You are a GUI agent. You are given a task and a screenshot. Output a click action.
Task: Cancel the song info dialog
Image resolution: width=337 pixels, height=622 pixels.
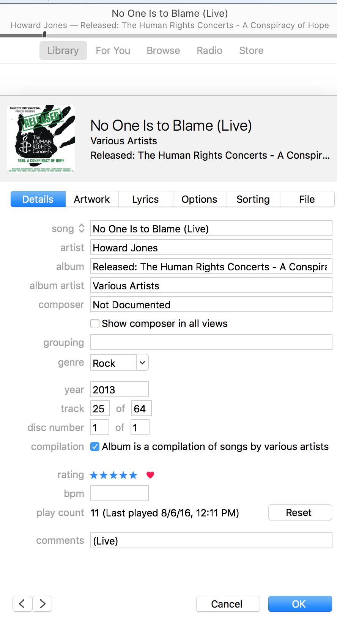[x=228, y=604]
